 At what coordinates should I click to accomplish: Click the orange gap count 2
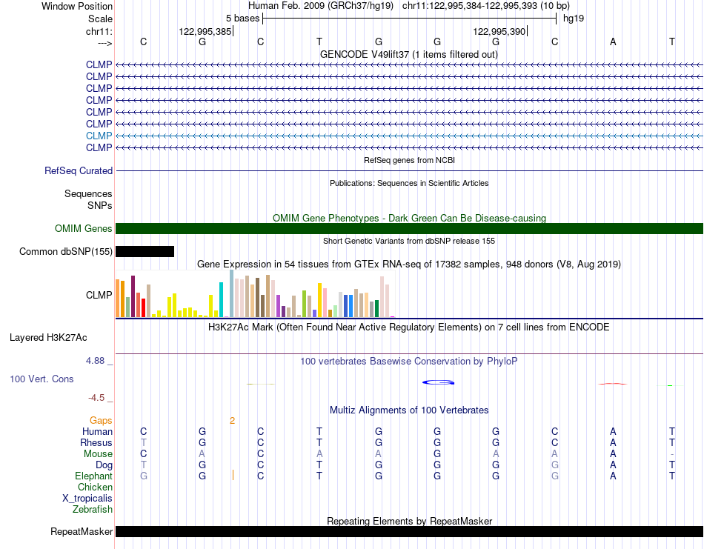(232, 421)
